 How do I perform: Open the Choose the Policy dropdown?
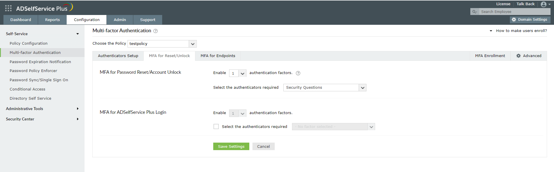(192, 44)
